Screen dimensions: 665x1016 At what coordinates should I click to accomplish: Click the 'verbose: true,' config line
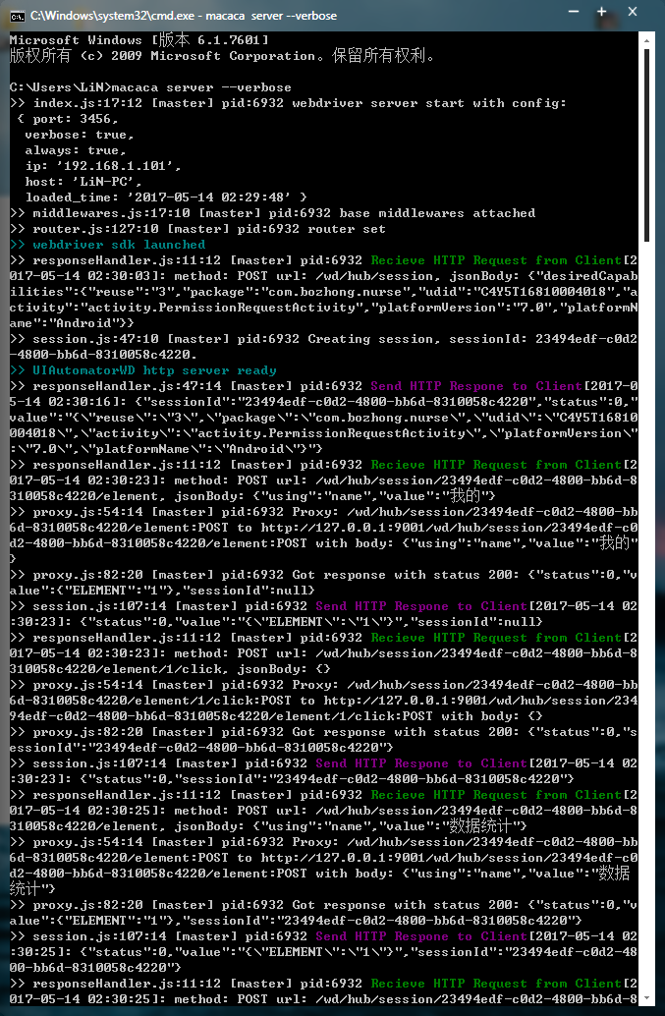click(79, 135)
